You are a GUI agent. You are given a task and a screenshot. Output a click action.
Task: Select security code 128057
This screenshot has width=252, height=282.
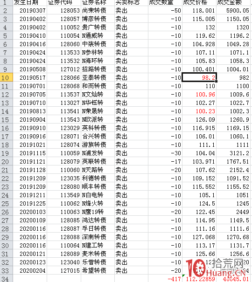[x=64, y=19]
